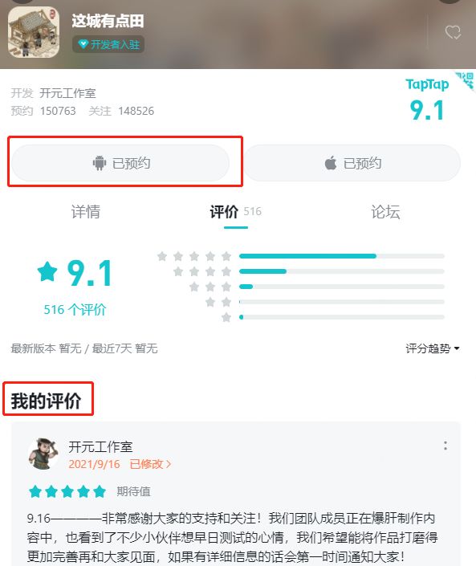Click the Apple 已预约 button
476x566 pixels.
(x=352, y=163)
